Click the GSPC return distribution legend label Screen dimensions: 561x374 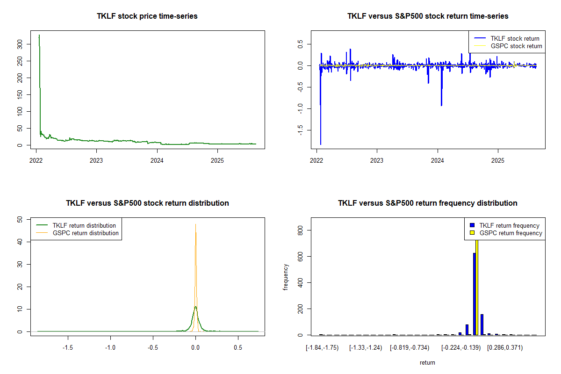(86, 233)
